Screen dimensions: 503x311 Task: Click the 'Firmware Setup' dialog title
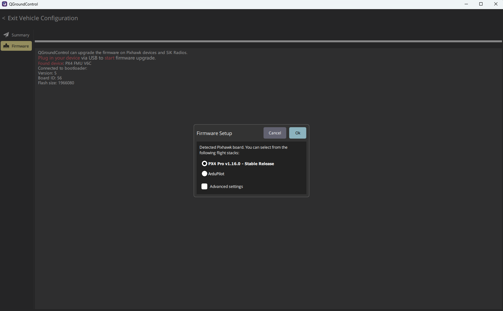point(214,133)
